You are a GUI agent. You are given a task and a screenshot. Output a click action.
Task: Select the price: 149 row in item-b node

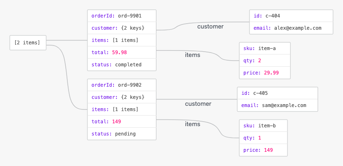(x=263, y=150)
